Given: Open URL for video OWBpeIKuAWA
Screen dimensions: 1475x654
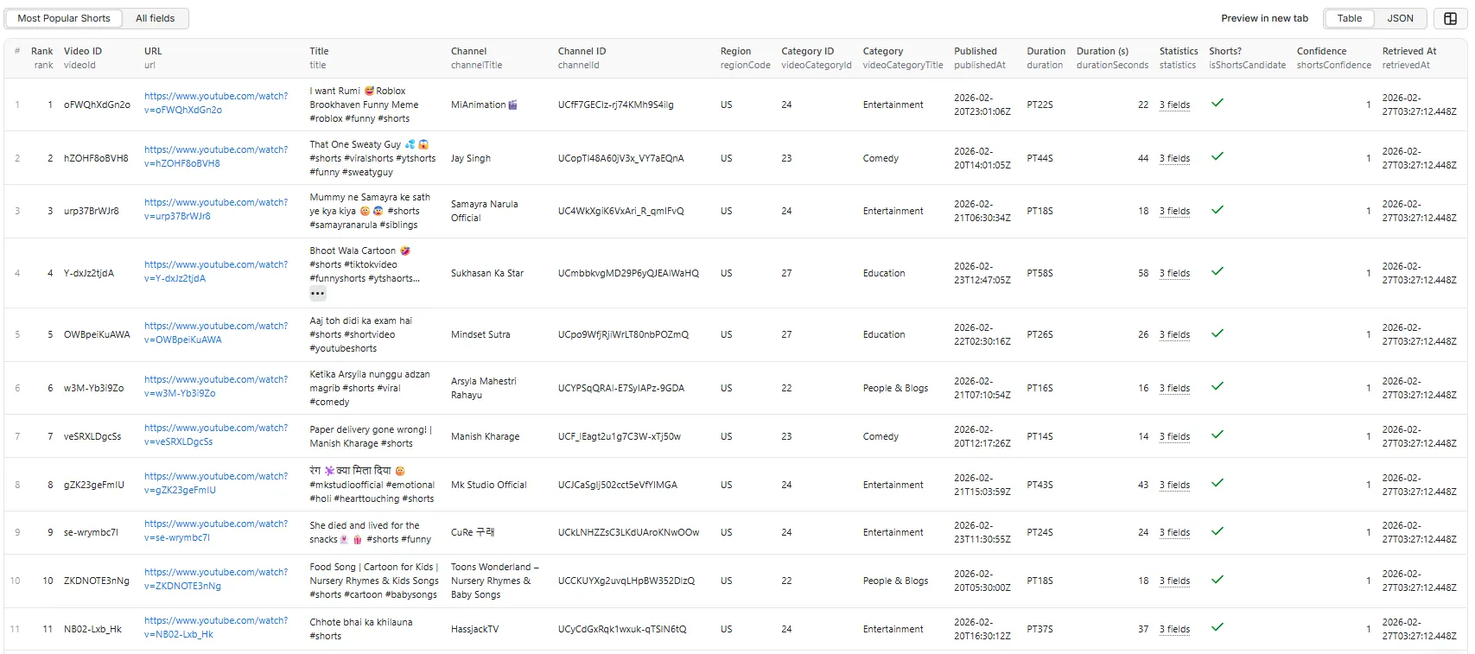Looking at the screenshot, I should click(x=216, y=333).
